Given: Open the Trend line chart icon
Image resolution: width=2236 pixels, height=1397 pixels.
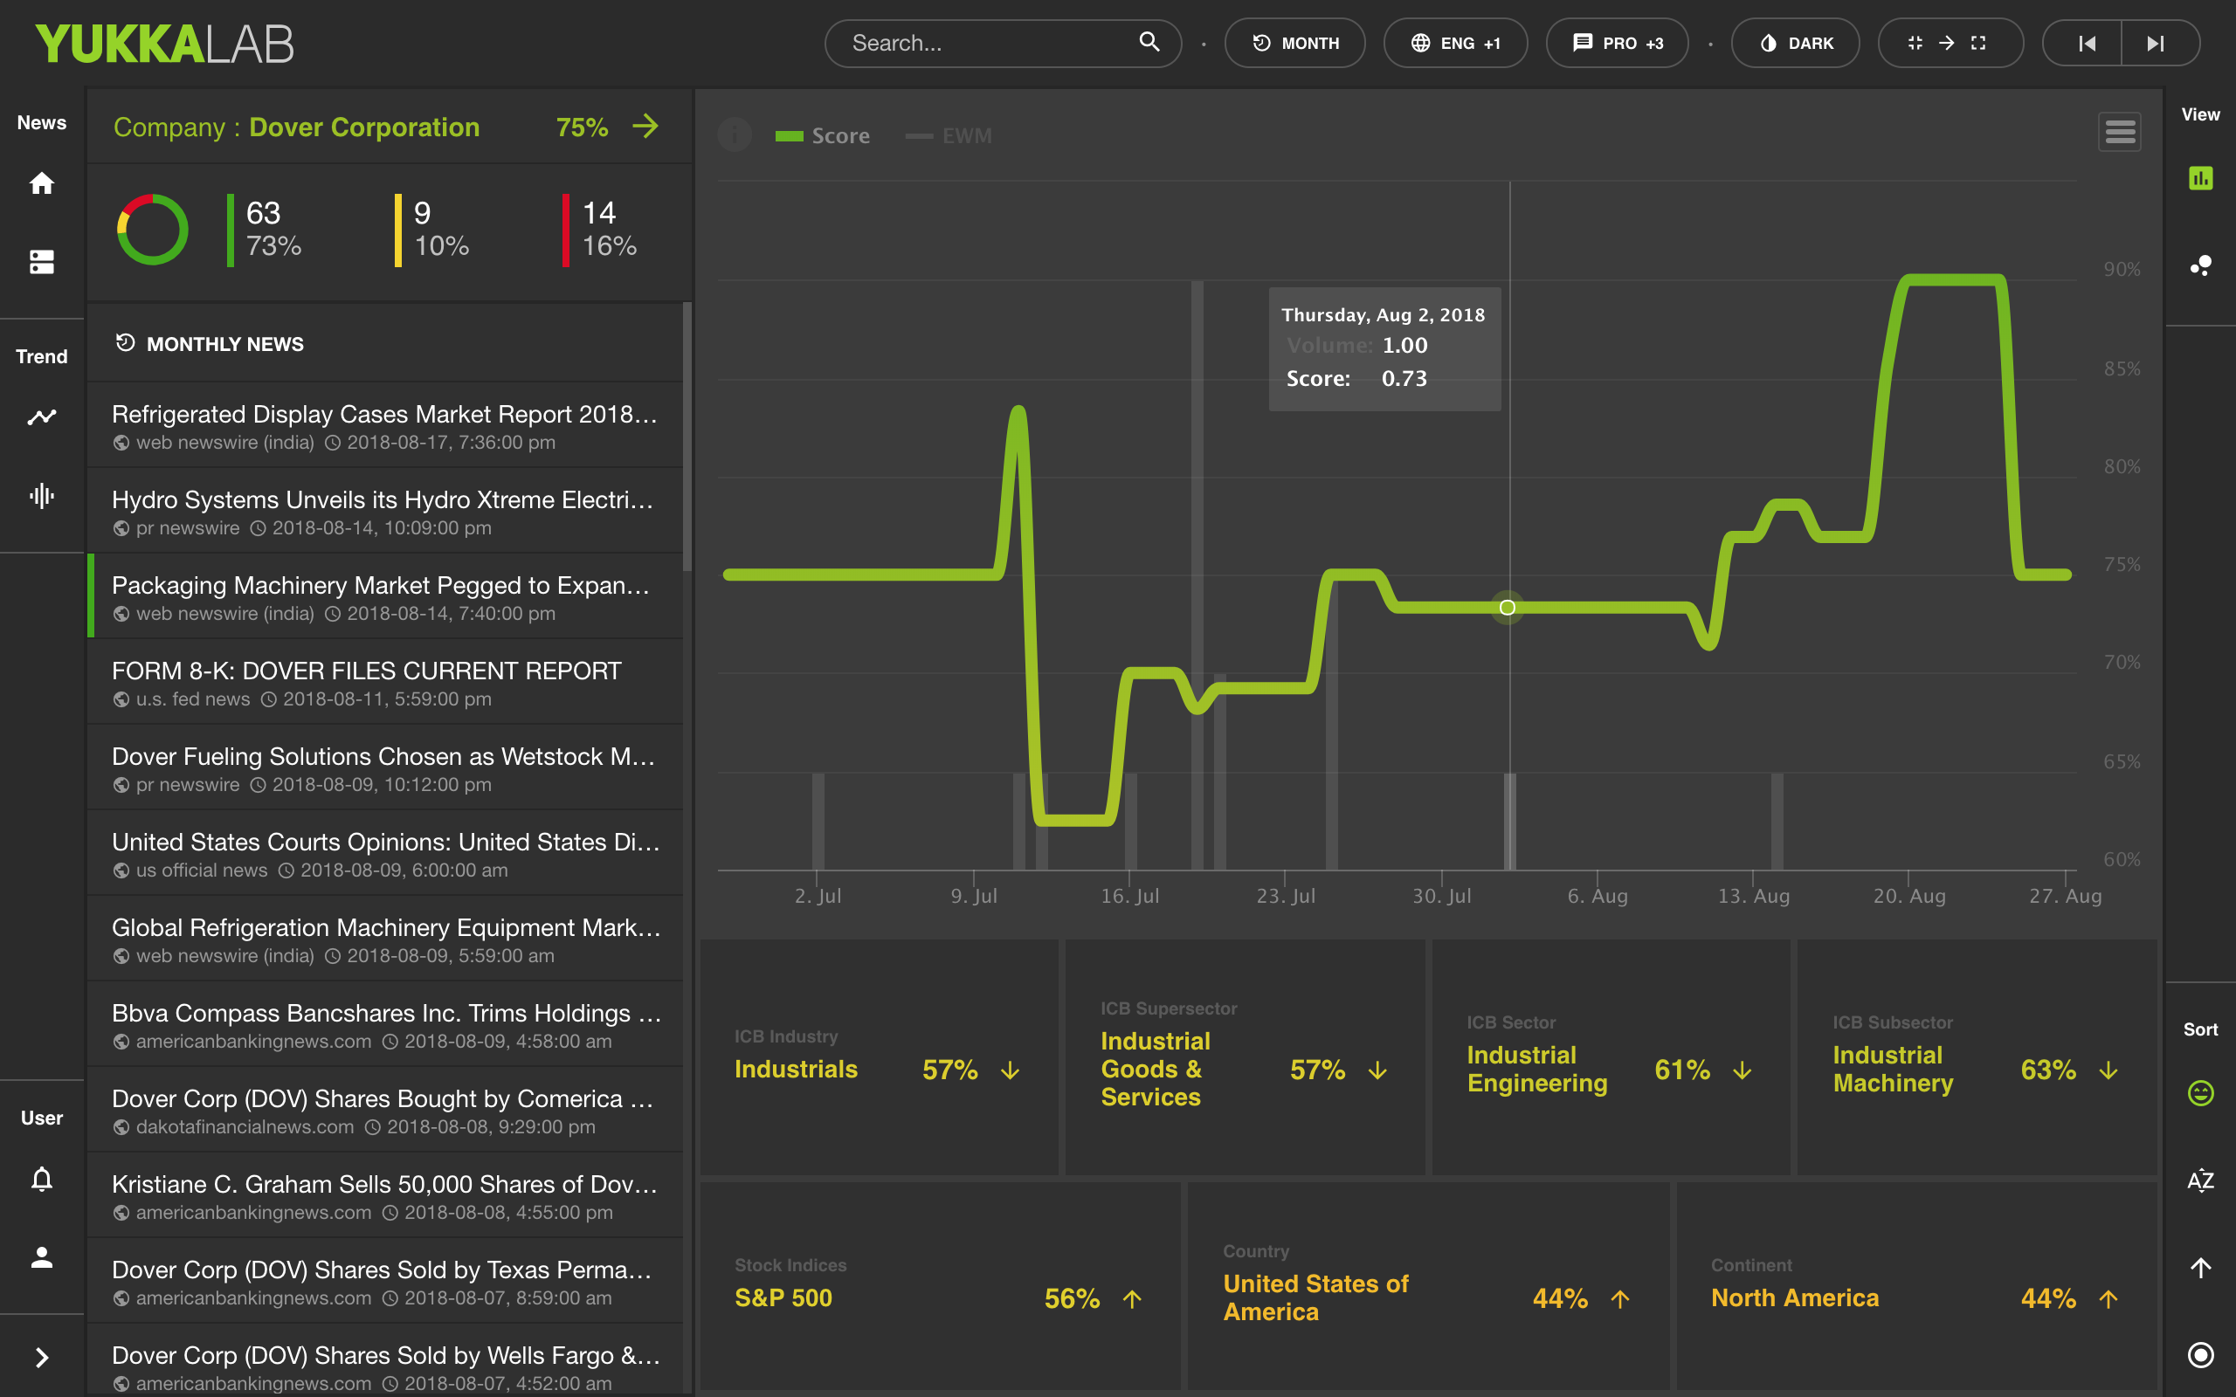Looking at the screenshot, I should [x=42, y=416].
